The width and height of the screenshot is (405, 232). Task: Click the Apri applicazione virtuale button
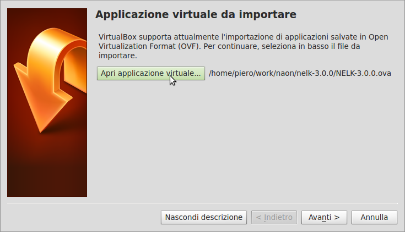pos(150,73)
